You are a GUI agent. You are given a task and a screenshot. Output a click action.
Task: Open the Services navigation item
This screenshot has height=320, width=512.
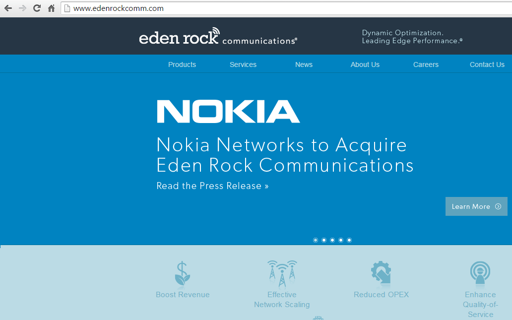click(x=243, y=64)
